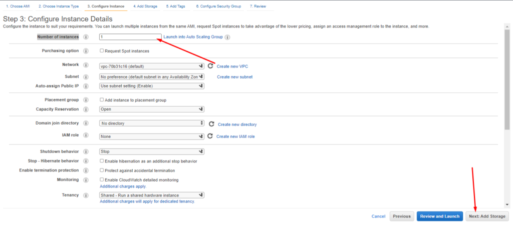
Task: Click info icon for Stop - Hibernate behavior
Action: coord(86,161)
